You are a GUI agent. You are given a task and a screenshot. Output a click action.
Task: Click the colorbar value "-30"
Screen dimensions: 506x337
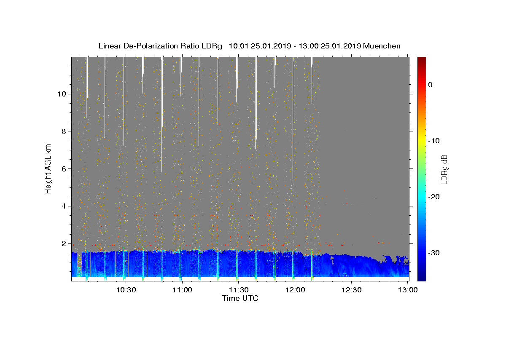[434, 253]
